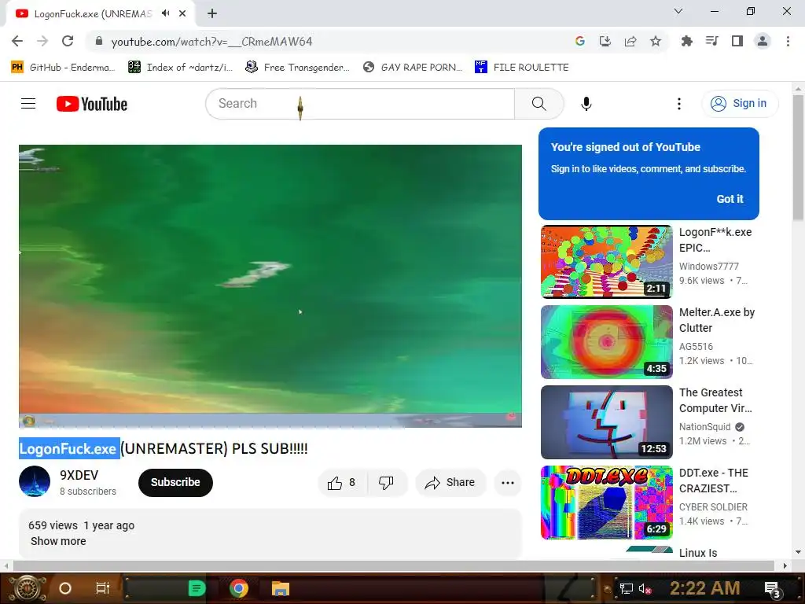Sign in to YouTube

(x=740, y=104)
